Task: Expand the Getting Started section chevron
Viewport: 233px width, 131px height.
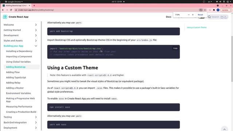Action: pos(36,30)
